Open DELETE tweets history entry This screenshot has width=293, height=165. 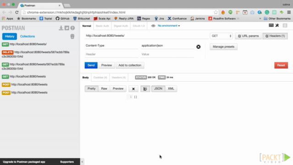click(36, 54)
